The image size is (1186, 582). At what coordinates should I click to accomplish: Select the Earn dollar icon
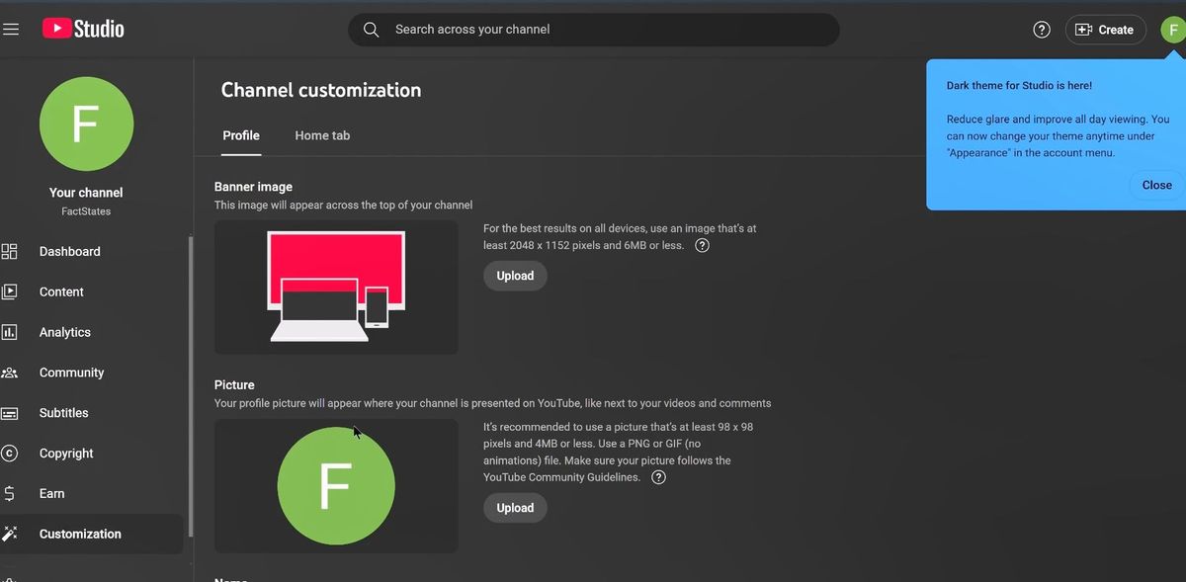click(10, 493)
